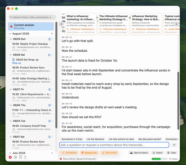Click the refresh history icon

(x=25, y=157)
